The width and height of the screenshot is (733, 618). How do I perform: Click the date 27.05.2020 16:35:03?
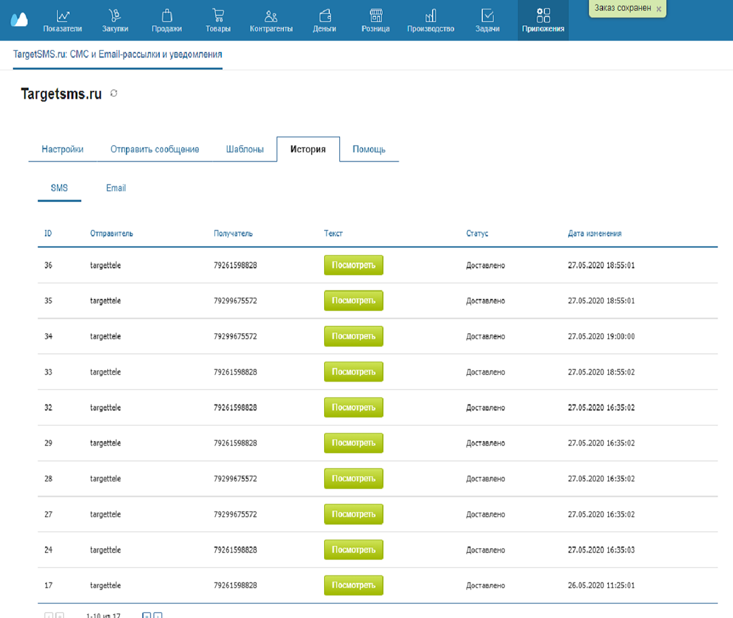(x=601, y=550)
